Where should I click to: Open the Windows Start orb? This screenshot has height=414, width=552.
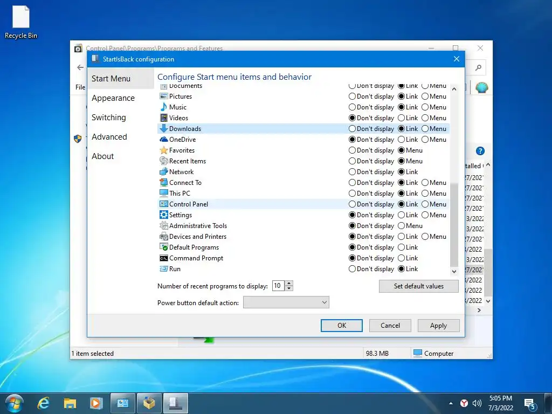[14, 403]
